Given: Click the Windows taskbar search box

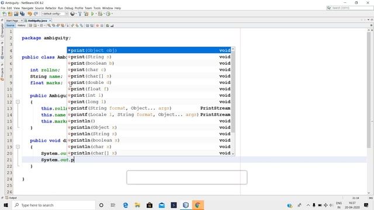Looking at the screenshot, I should pyautogui.click(x=54, y=205).
